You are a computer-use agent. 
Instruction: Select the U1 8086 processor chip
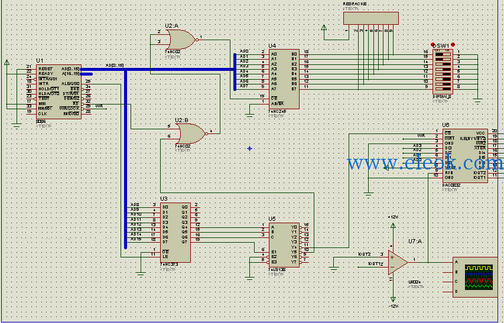click(x=58, y=92)
